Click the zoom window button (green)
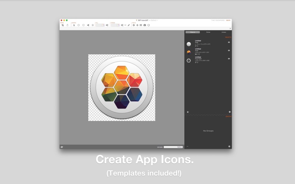This screenshot has width=295, height=184. 67,20
